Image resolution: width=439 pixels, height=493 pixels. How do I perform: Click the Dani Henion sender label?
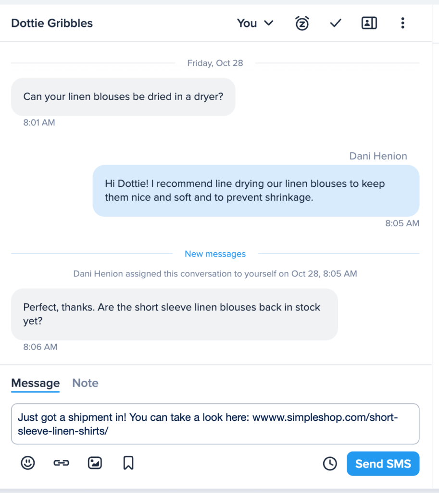point(378,156)
